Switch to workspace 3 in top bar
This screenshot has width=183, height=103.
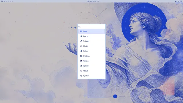tap(8, 1)
